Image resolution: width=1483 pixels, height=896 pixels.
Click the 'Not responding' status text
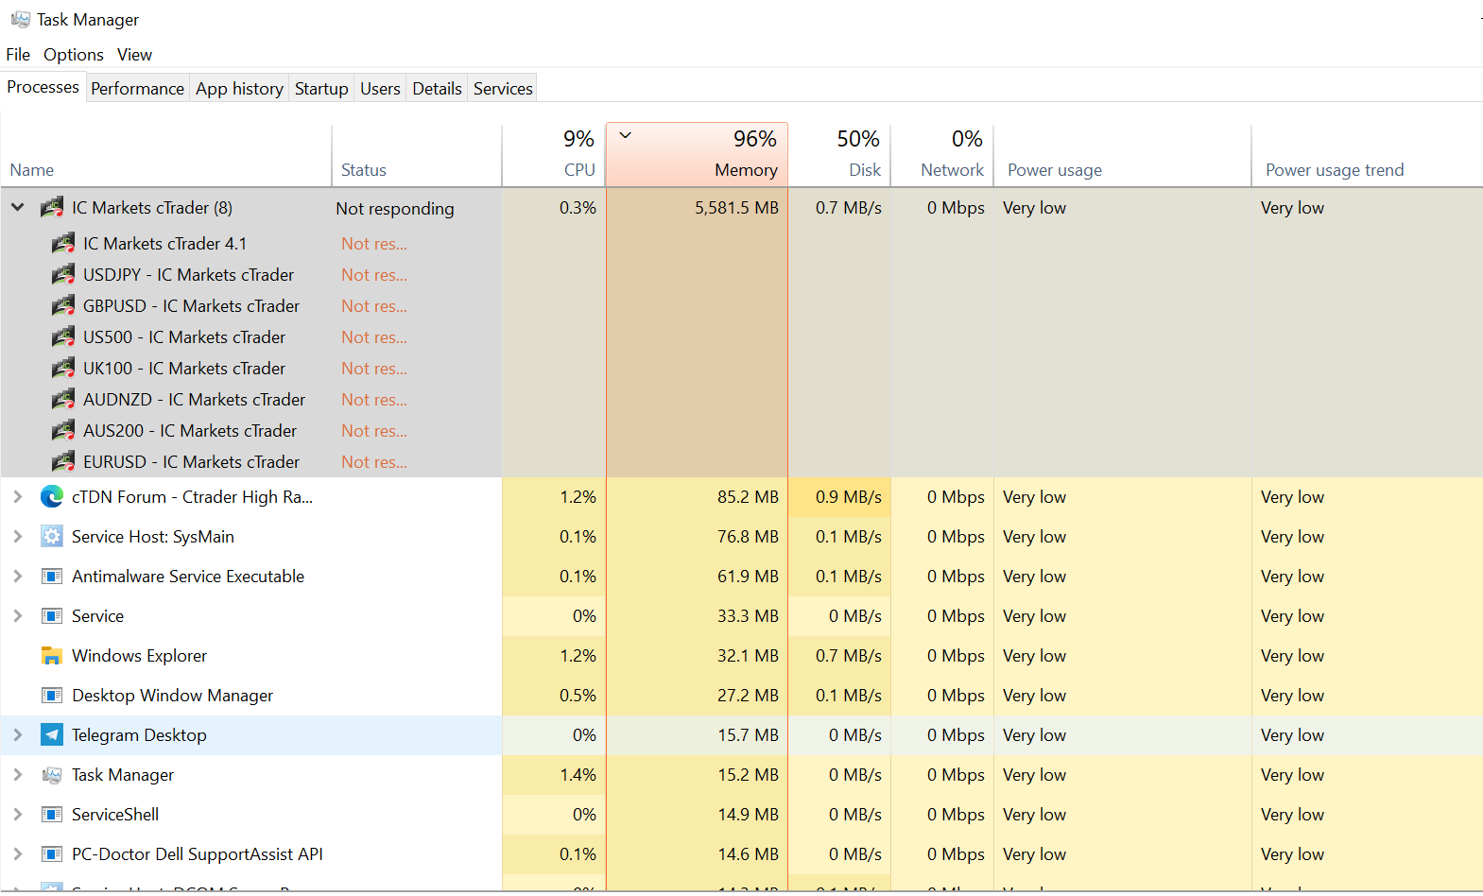395,209
